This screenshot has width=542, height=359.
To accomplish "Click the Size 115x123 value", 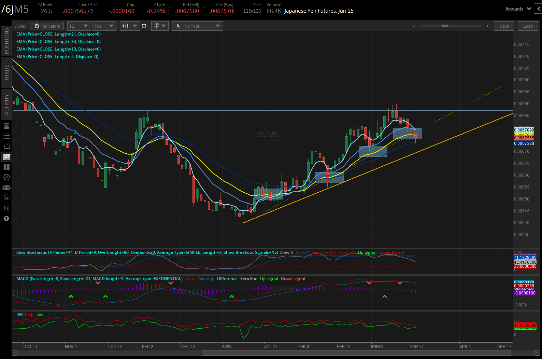I will (x=252, y=11).
